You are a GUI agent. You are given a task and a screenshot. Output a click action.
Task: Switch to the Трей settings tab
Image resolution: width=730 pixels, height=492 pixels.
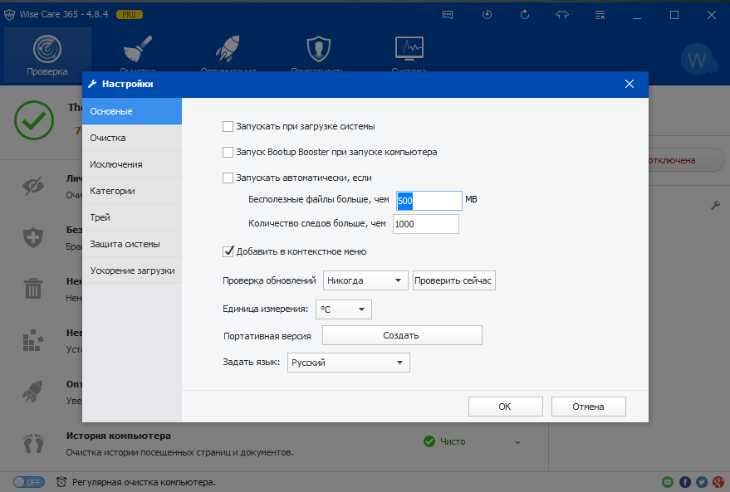[x=132, y=217]
